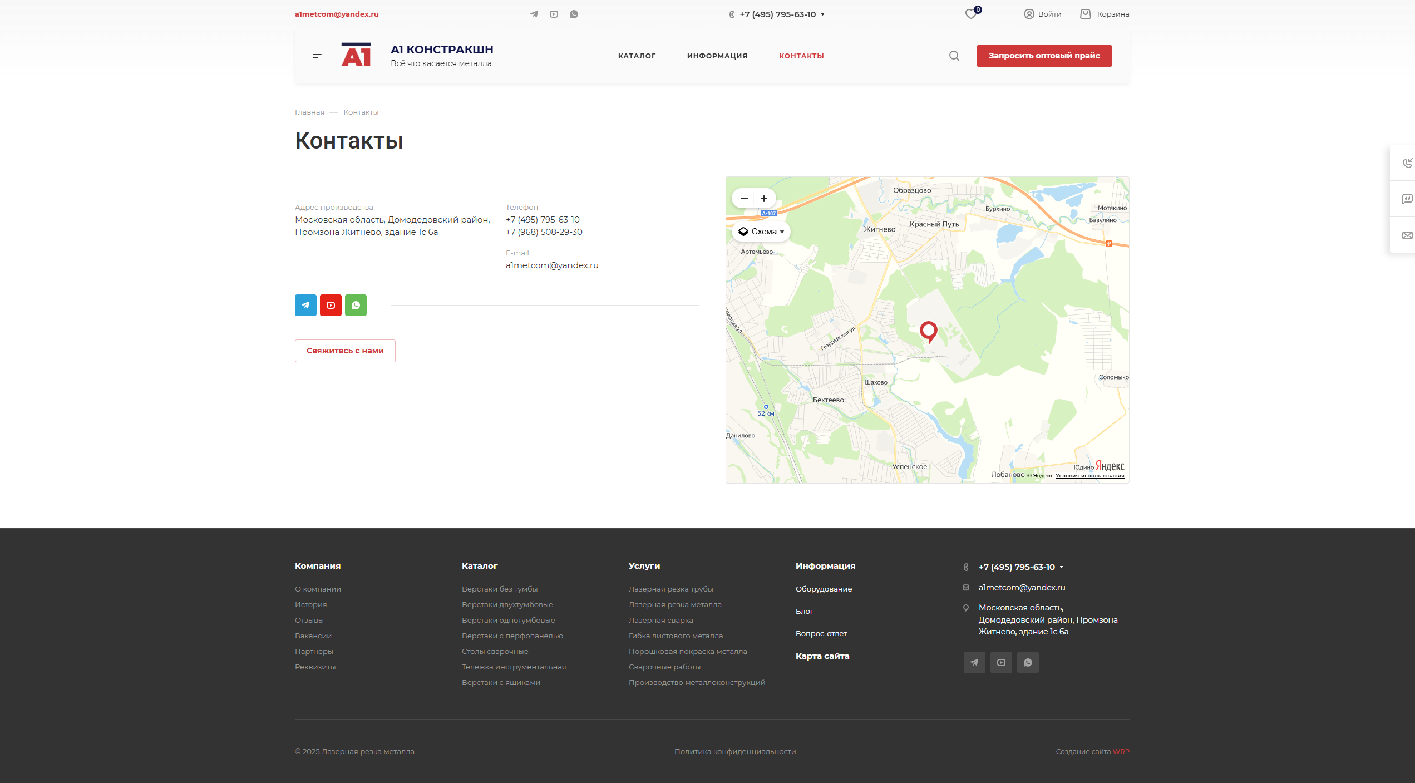Zoom in the map with plus button

(x=764, y=199)
